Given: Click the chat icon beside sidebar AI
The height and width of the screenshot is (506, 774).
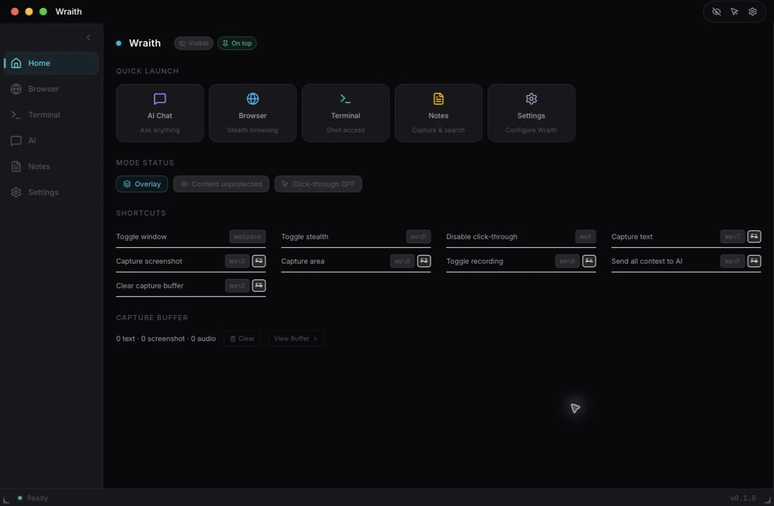Looking at the screenshot, I should pos(16,141).
